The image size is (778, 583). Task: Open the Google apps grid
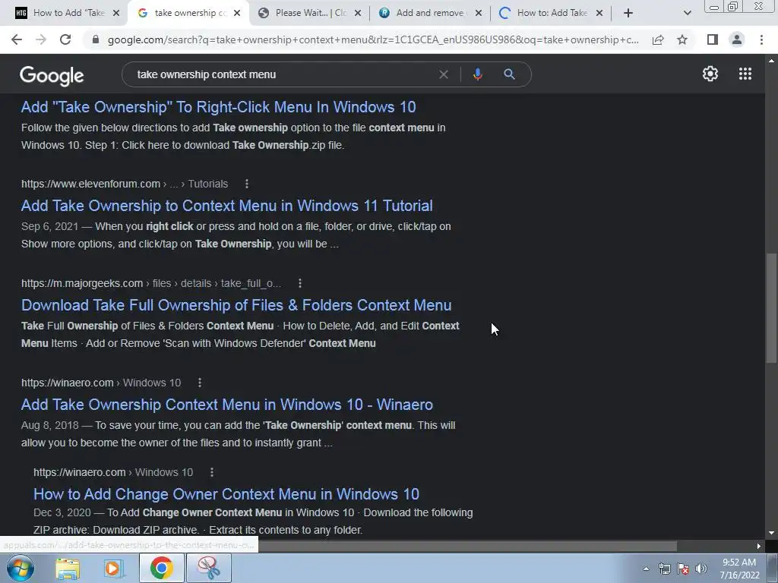[745, 74]
